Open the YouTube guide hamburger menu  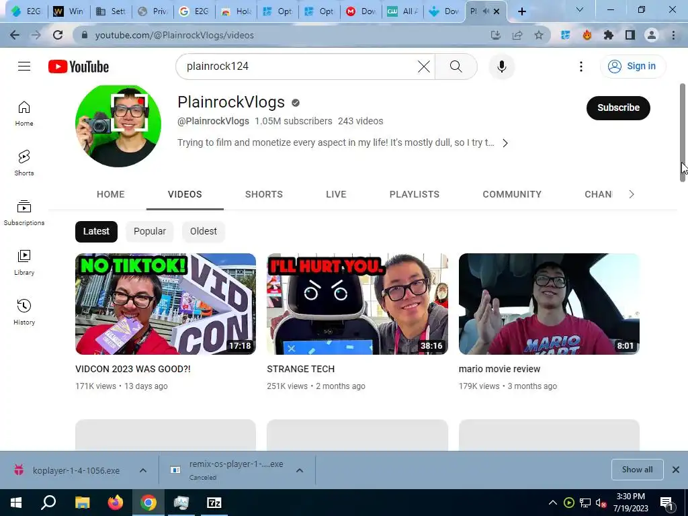(x=24, y=67)
